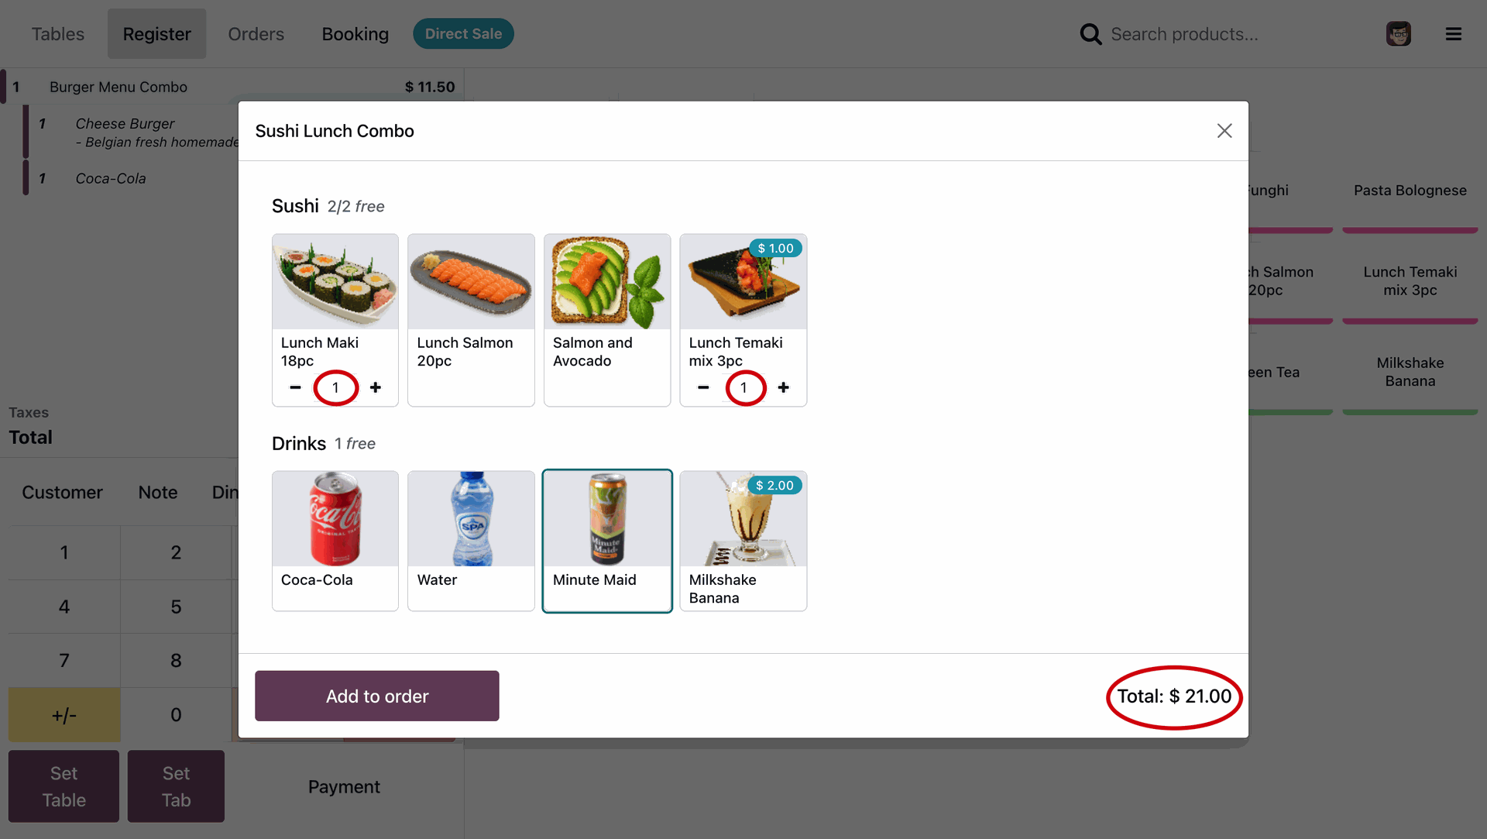The width and height of the screenshot is (1487, 839).
Task: Open the hamburger menu icon
Action: tap(1453, 34)
